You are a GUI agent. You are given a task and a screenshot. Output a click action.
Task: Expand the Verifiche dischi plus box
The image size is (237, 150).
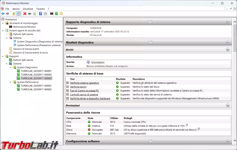pos(67,87)
